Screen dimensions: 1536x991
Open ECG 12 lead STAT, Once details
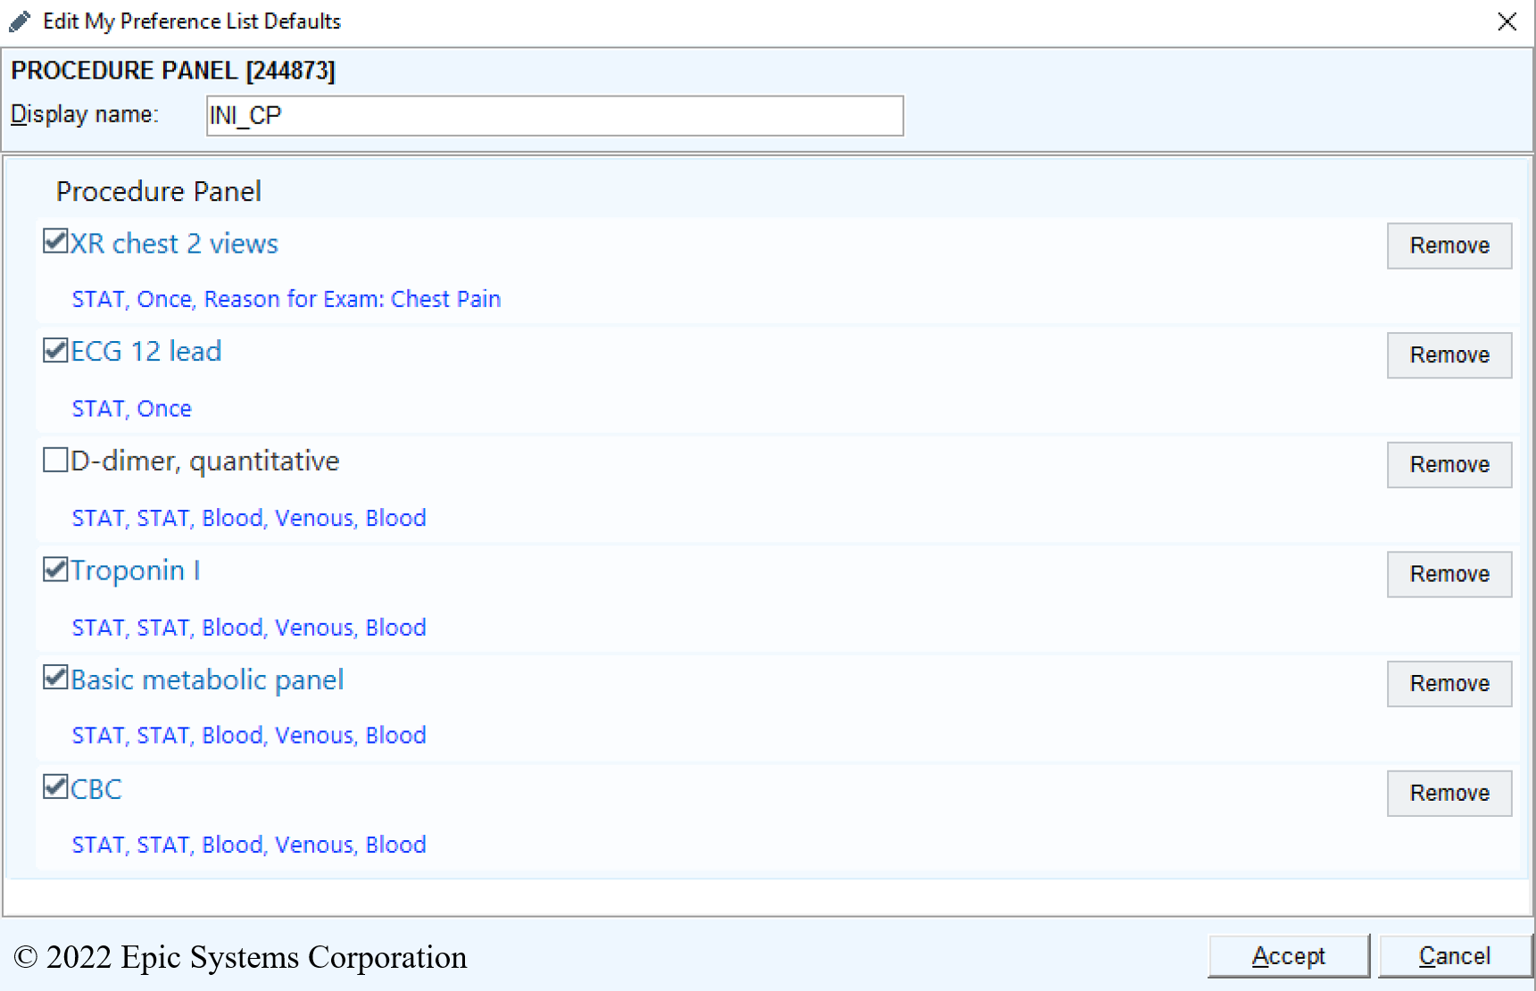click(x=131, y=409)
